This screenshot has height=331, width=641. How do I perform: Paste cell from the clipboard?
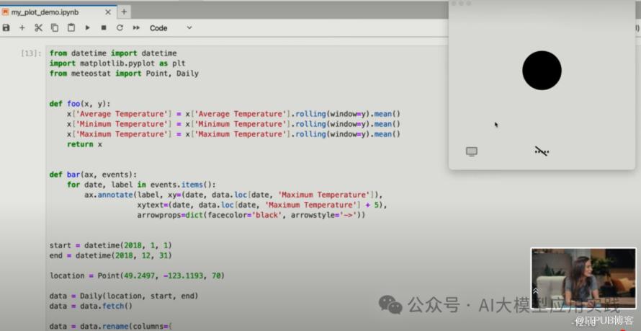pyautogui.click(x=71, y=28)
